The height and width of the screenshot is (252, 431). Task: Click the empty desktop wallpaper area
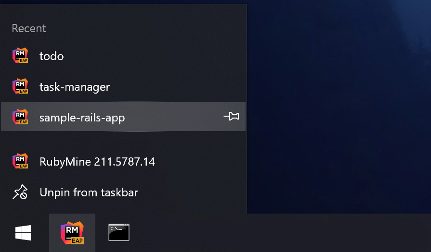(x=339, y=107)
